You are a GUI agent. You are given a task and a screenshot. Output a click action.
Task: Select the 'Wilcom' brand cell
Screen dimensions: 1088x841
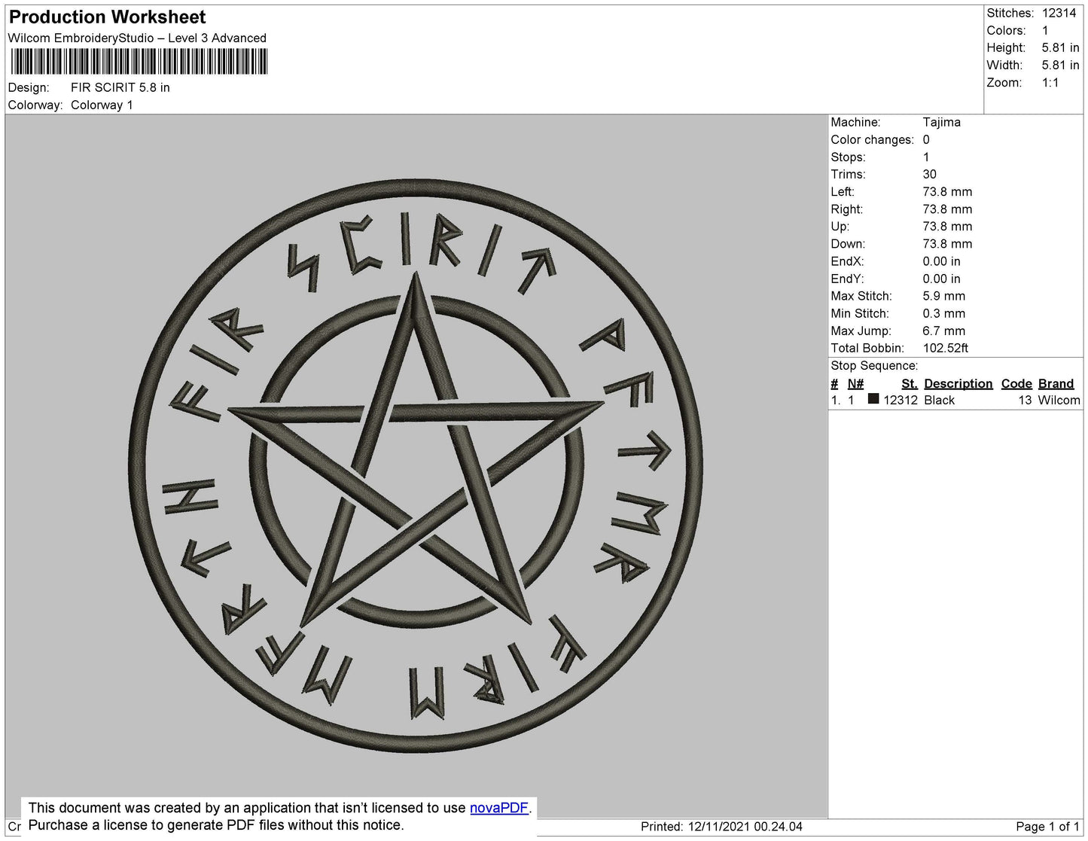click(x=1059, y=400)
